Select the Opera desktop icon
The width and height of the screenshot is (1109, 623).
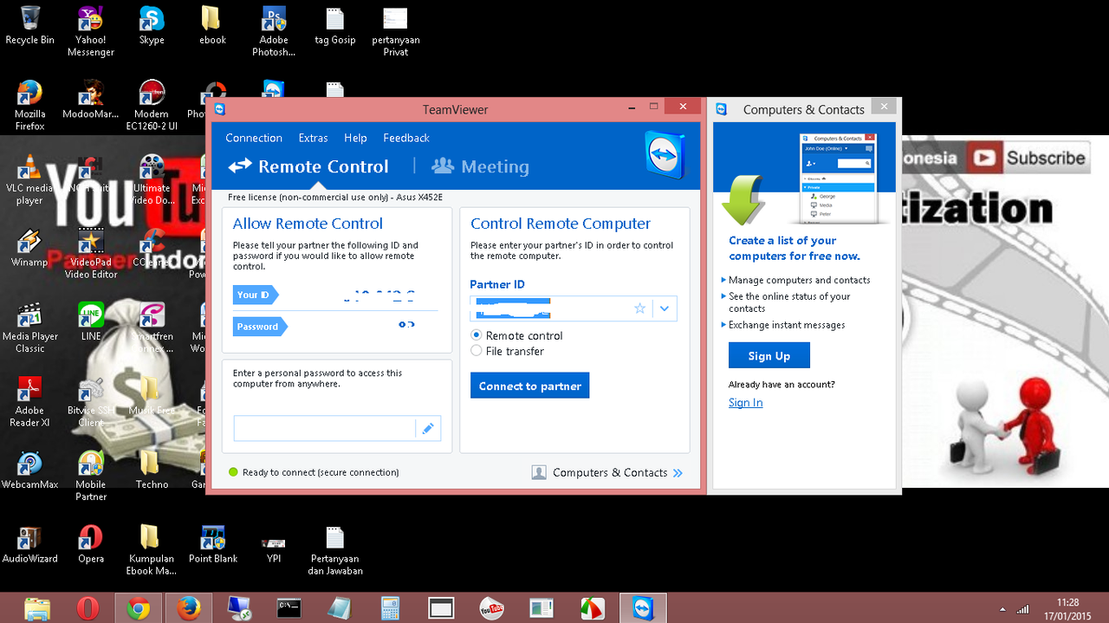pyautogui.click(x=90, y=544)
